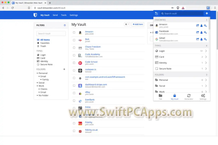Launch Amazon site from favorites row
The image size is (218, 145).
point(197,26)
